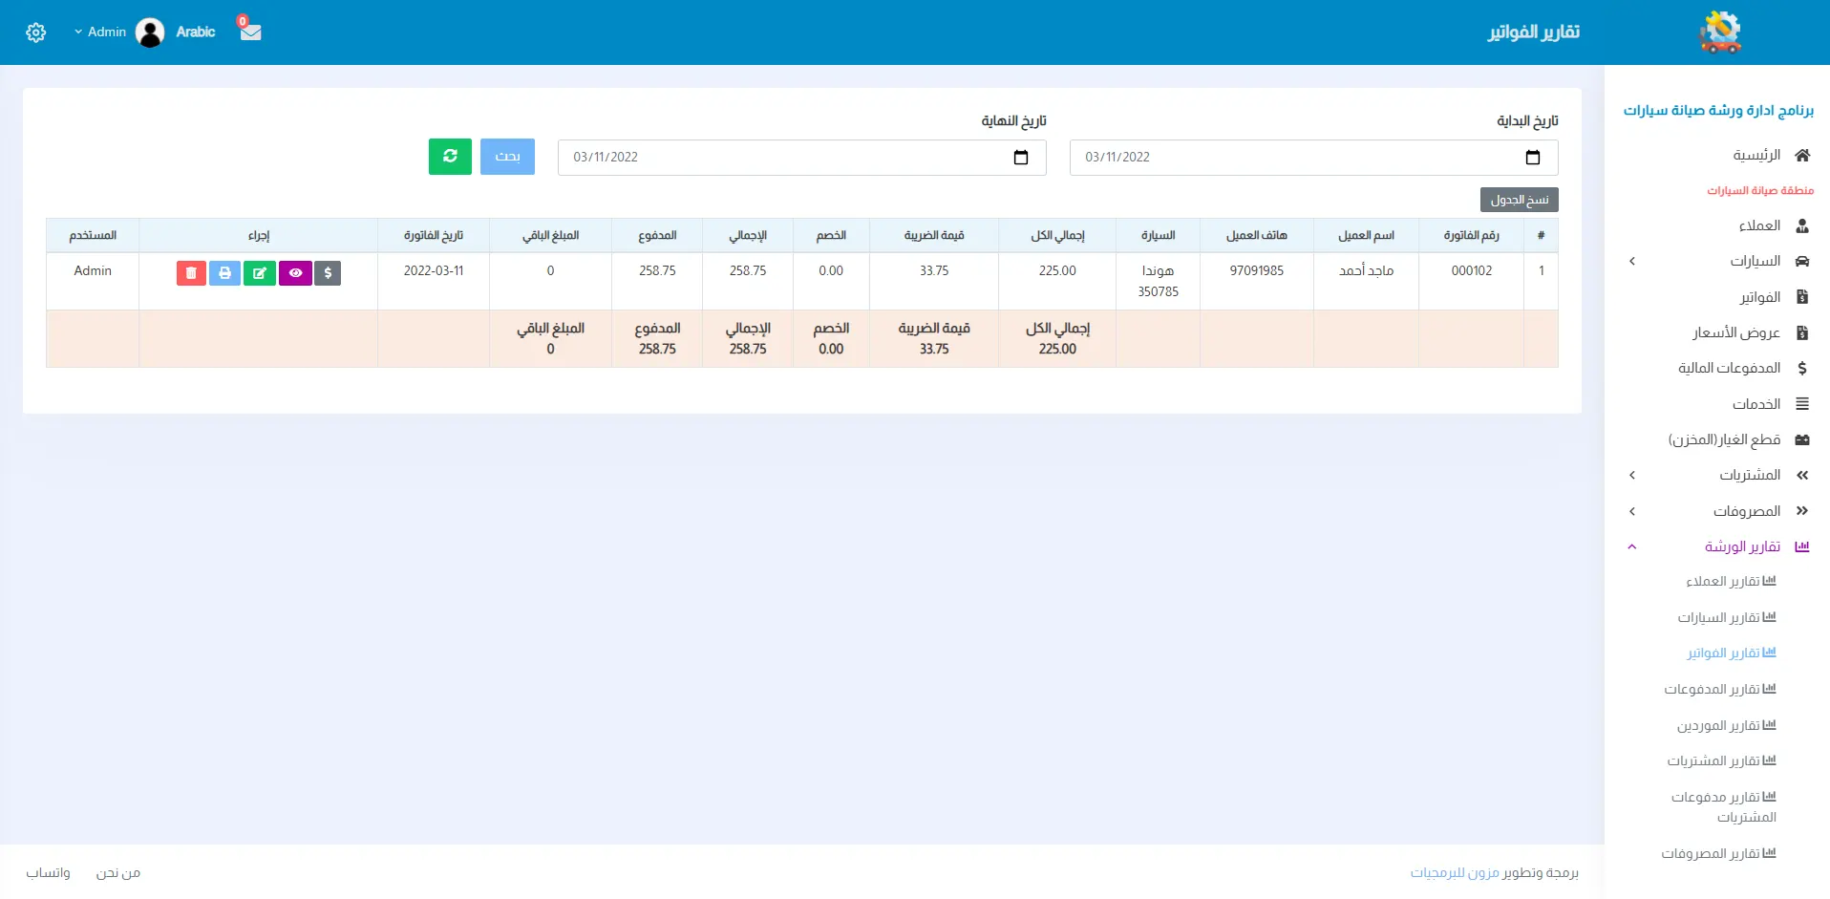Open end date calendar picker
This screenshot has width=1830, height=899.
tap(1020, 158)
